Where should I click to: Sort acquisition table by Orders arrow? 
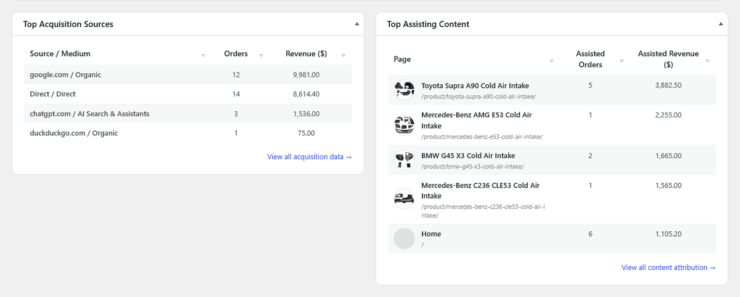coord(261,56)
